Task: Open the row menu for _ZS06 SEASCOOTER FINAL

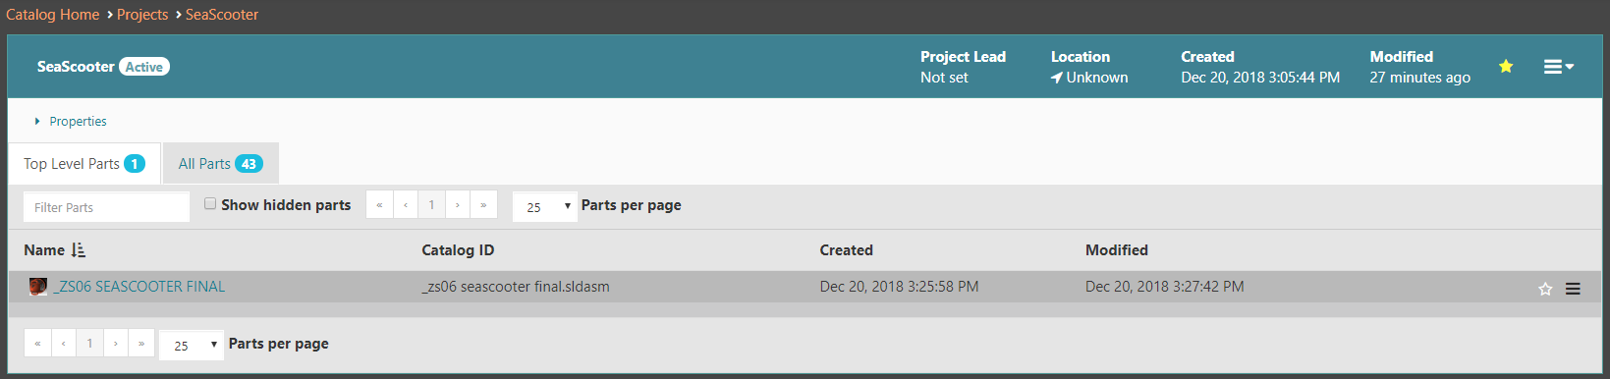Action: click(x=1573, y=289)
